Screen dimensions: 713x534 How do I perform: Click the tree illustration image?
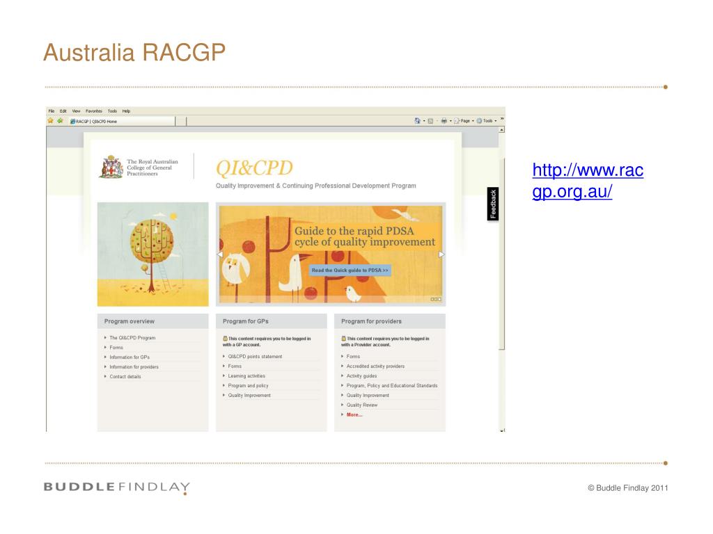(x=152, y=254)
